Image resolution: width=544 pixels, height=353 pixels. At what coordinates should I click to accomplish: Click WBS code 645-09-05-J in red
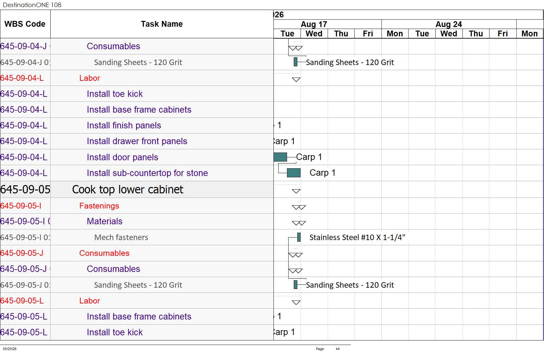(x=22, y=253)
